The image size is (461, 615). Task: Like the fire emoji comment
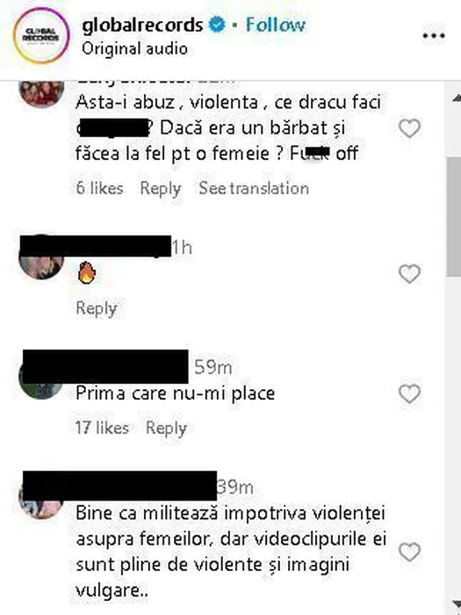[410, 273]
